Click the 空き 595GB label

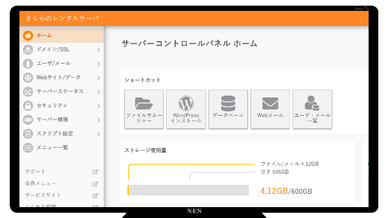[275, 172]
